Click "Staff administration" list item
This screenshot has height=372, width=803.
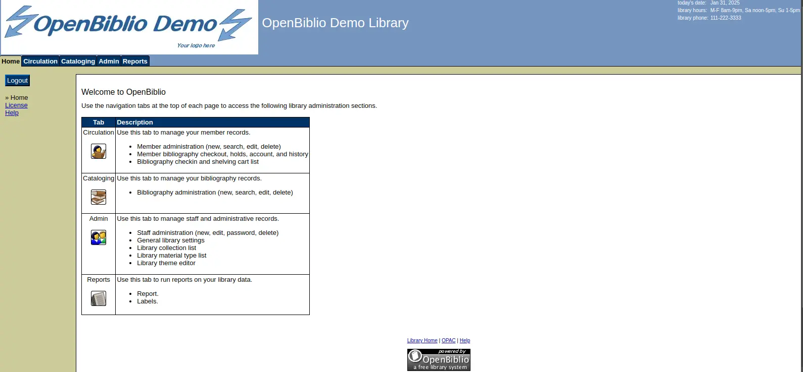coord(208,233)
